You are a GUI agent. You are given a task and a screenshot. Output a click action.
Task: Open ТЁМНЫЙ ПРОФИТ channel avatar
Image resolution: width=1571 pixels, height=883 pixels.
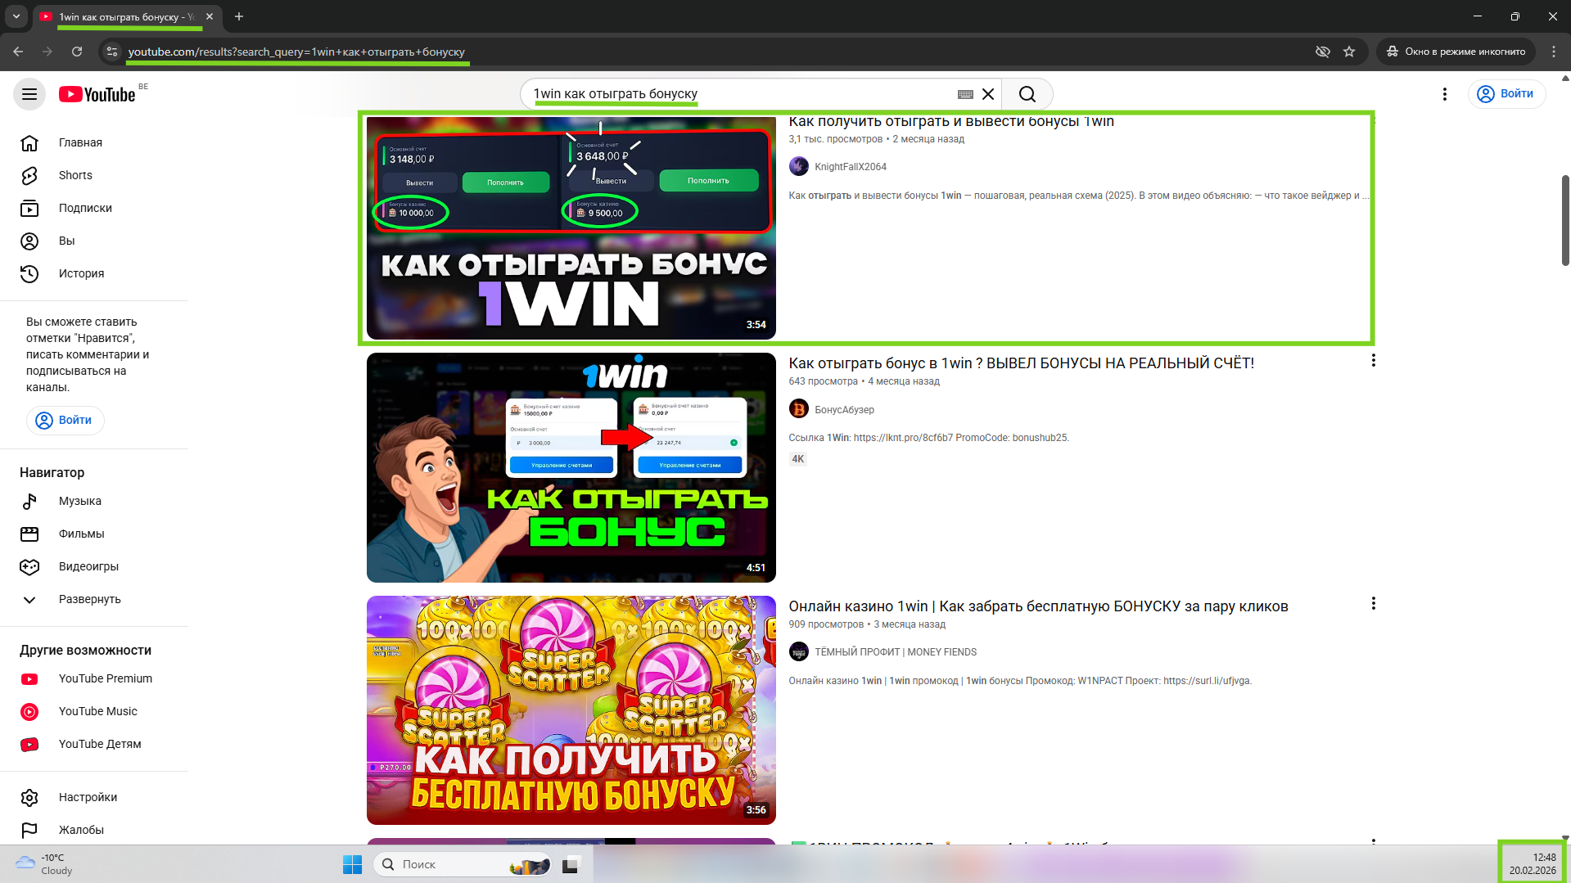[798, 651]
